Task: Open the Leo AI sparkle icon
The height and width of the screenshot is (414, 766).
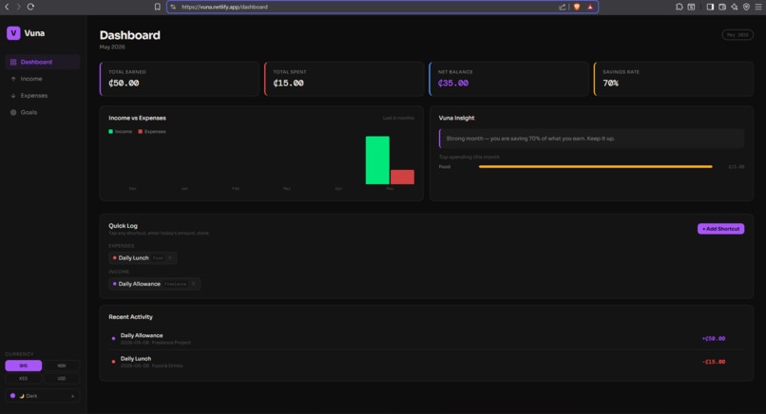Action: tap(735, 7)
